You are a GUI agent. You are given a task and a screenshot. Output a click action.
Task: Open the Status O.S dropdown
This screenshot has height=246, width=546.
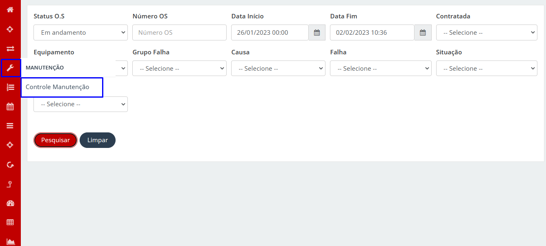(x=80, y=33)
